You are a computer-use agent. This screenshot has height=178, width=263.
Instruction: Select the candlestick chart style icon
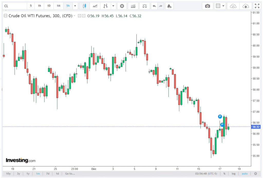click(84, 6)
